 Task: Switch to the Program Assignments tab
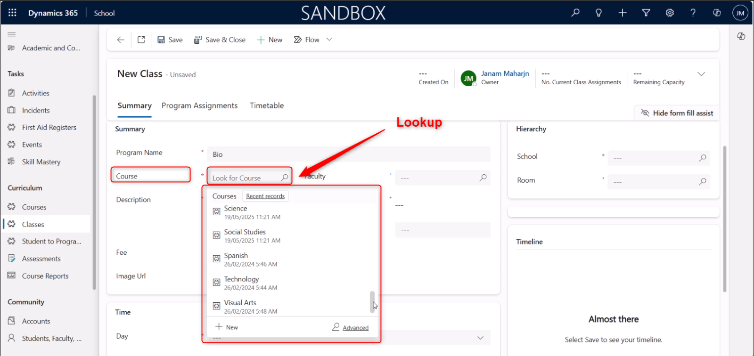[199, 105]
